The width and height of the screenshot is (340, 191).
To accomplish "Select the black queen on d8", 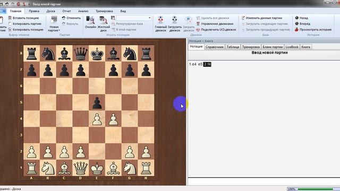I will [81, 54].
